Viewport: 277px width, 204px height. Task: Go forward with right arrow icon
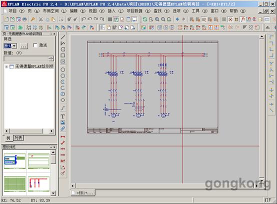183,19
